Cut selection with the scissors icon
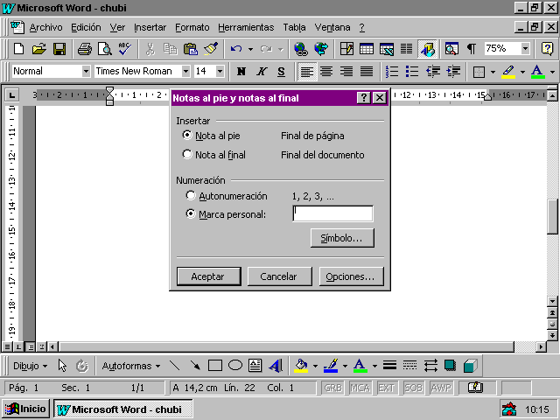The image size is (560, 420). coord(150,49)
